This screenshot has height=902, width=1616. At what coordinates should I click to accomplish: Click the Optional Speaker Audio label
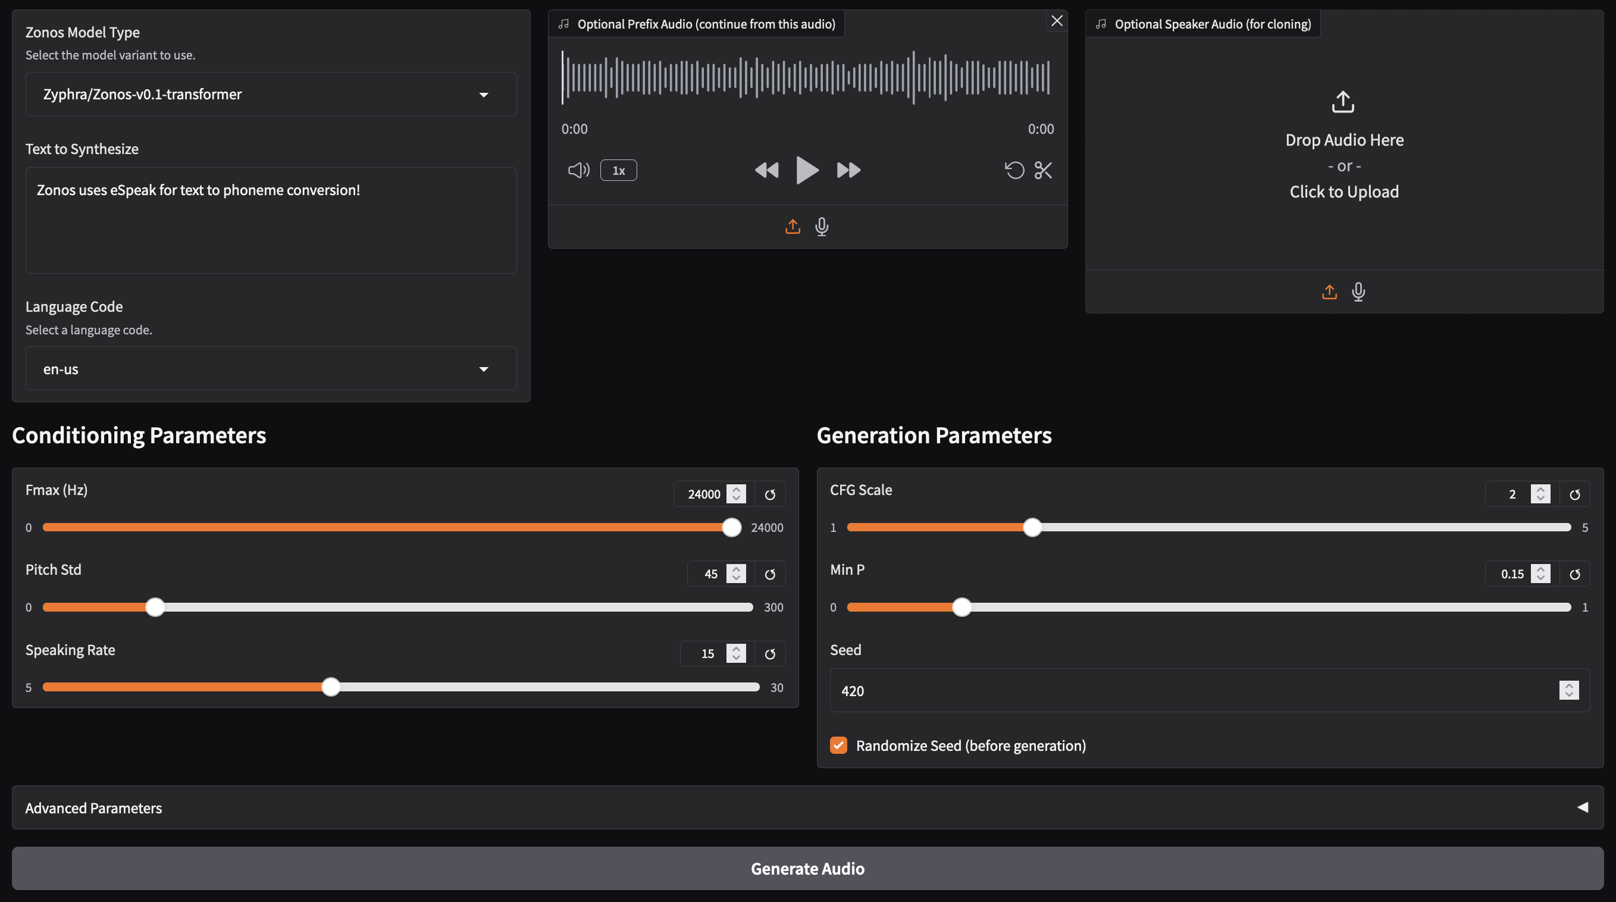tap(1213, 24)
